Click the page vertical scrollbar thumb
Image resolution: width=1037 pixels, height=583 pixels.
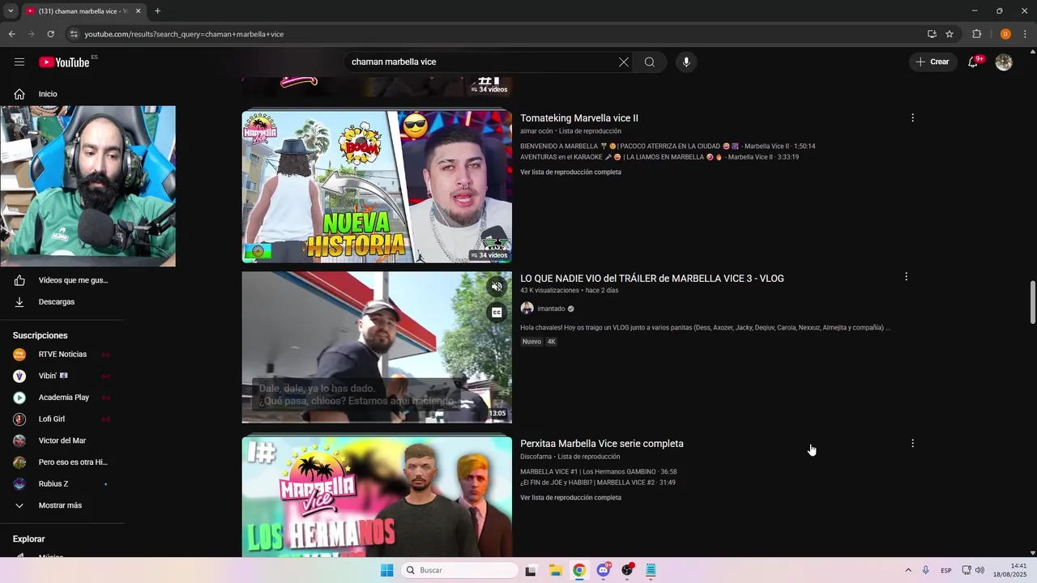[x=1032, y=302]
